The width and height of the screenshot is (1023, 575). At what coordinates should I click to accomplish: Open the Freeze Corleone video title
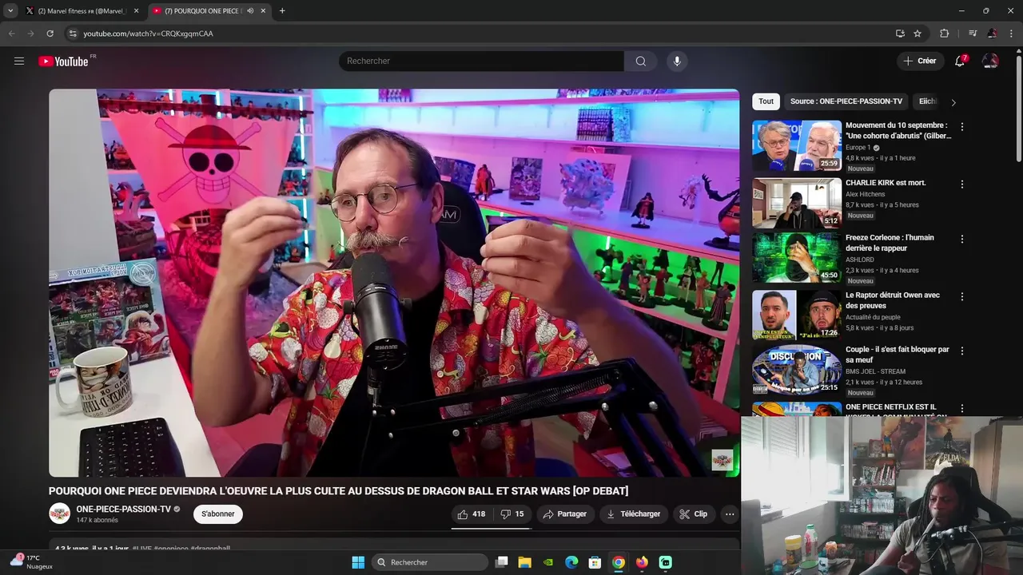click(x=889, y=243)
